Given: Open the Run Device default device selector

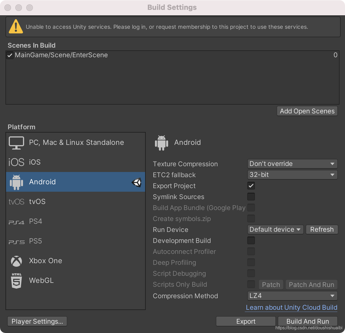Looking at the screenshot, I should (x=275, y=229).
